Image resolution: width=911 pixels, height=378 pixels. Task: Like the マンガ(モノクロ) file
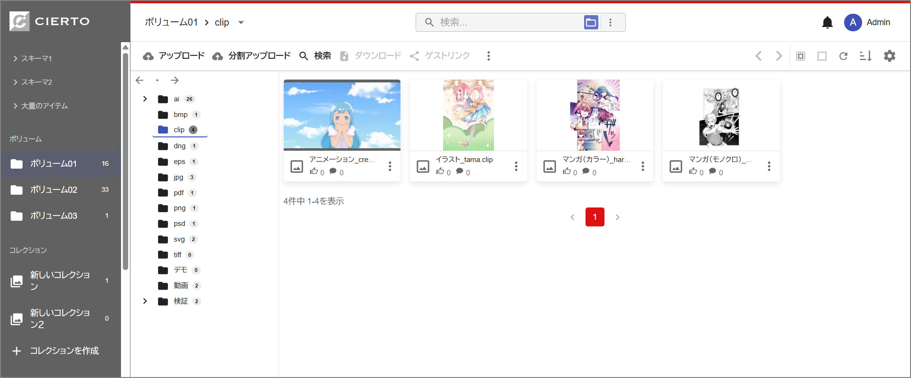(693, 171)
